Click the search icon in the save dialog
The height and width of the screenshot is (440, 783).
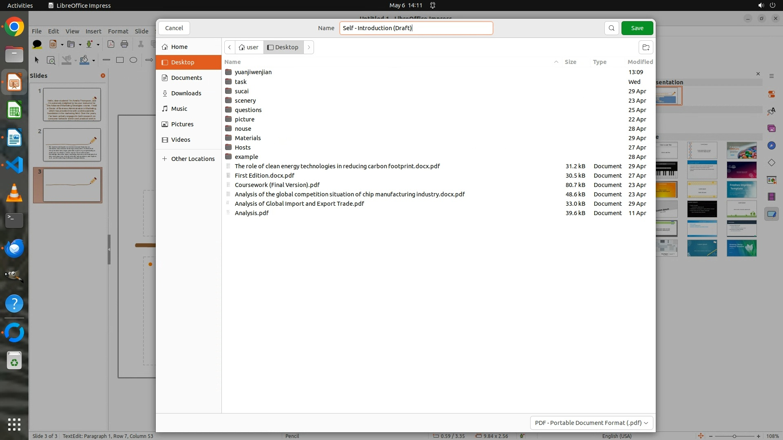(x=611, y=28)
